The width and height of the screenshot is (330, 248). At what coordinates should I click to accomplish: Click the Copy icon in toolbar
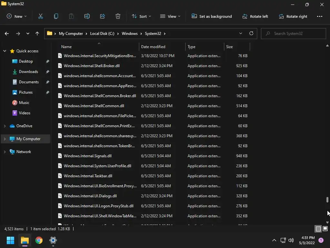[56, 16]
